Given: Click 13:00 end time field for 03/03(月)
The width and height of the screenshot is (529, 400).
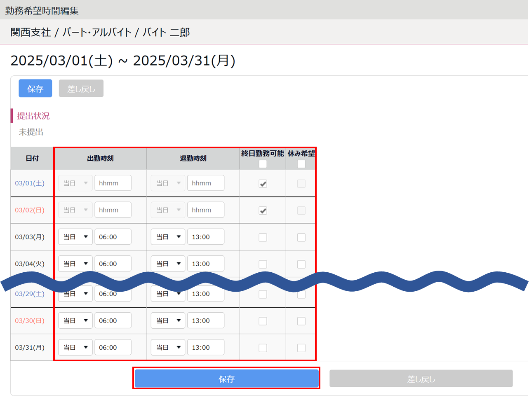Looking at the screenshot, I should (x=206, y=237).
